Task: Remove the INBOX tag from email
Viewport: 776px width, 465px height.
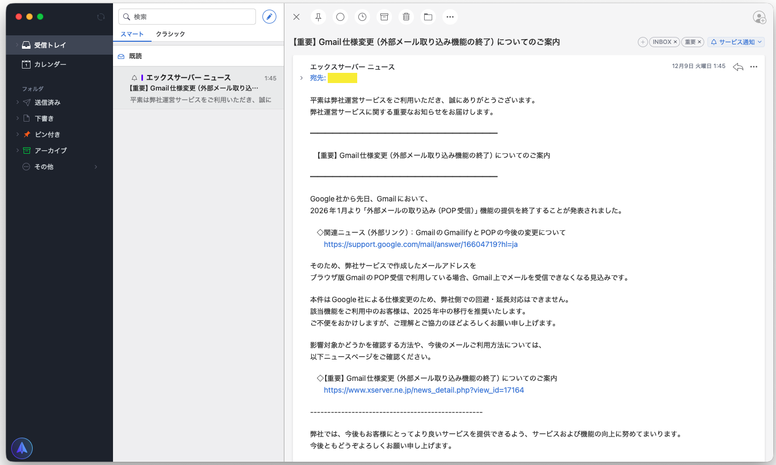Action: click(x=675, y=42)
